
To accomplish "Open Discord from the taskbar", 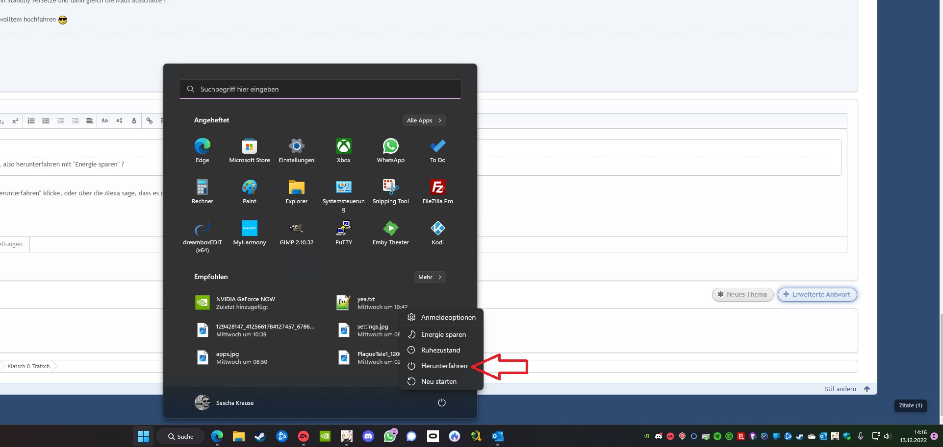I will [368, 436].
